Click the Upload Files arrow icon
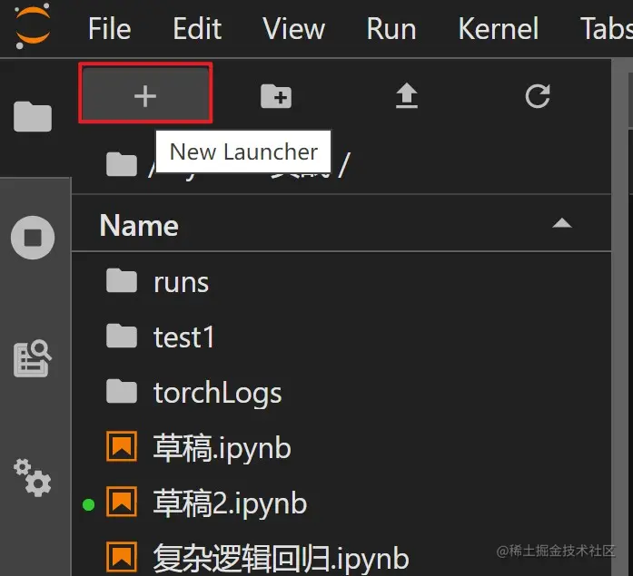The height and width of the screenshot is (576, 633). point(407,96)
